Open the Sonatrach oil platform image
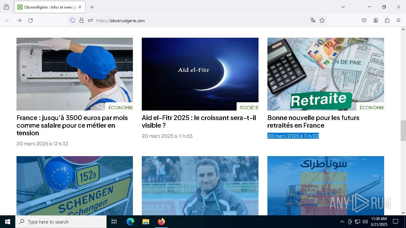The height and width of the screenshot is (228, 406). pos(326,186)
